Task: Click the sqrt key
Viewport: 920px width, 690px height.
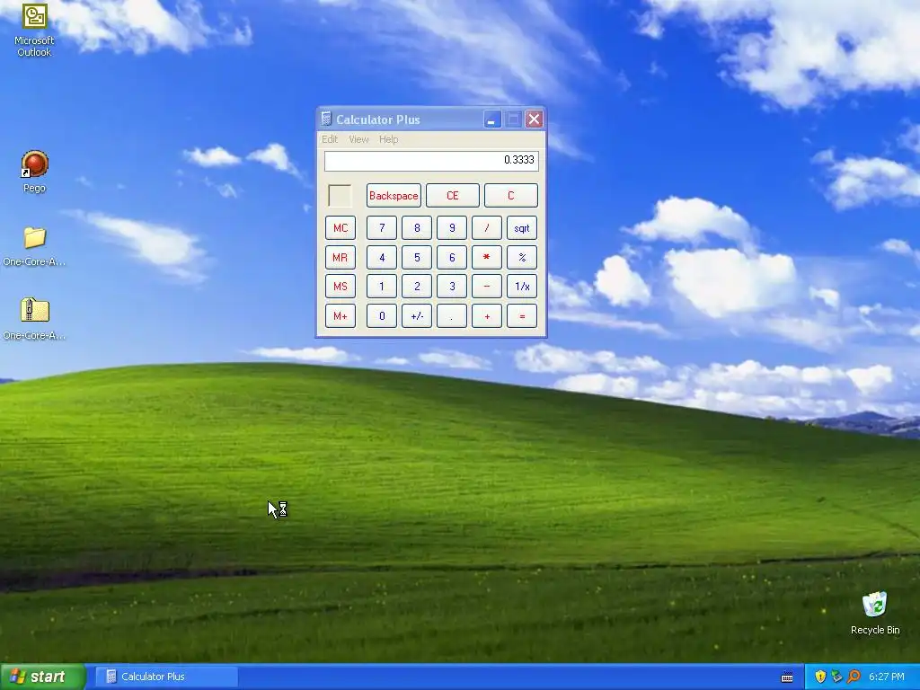Action: [522, 227]
